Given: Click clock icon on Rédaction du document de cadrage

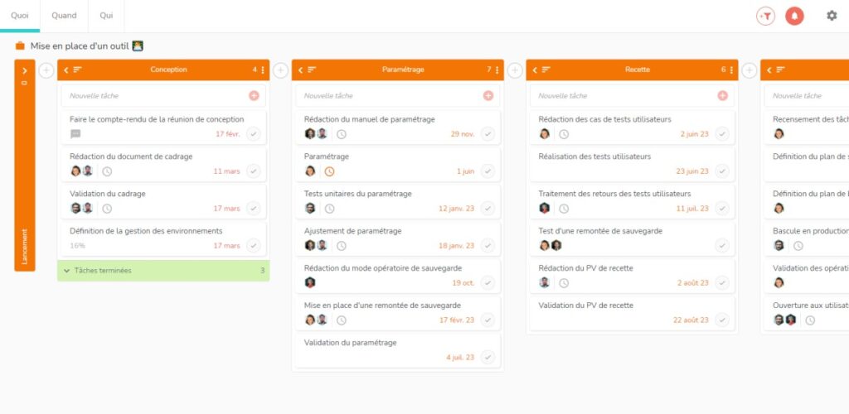Looking at the screenshot, I should [x=107, y=171].
